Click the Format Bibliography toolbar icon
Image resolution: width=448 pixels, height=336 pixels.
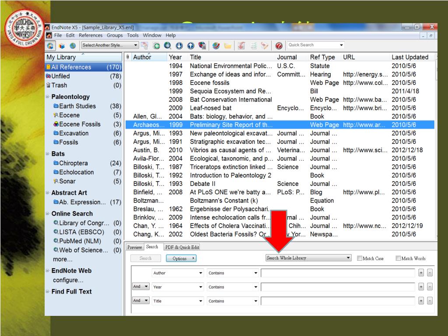coord(253,45)
